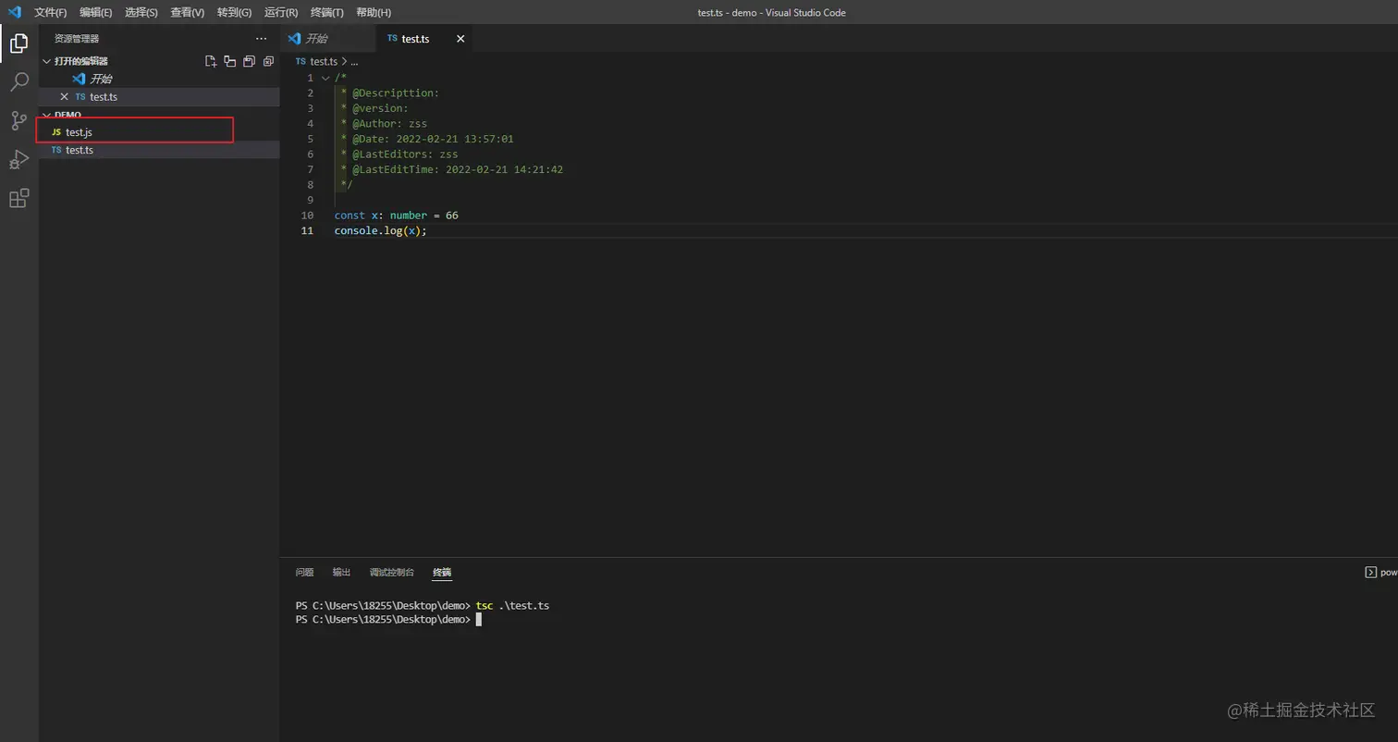Open the 终端(T) menu
The height and width of the screenshot is (742, 1398).
pos(326,12)
